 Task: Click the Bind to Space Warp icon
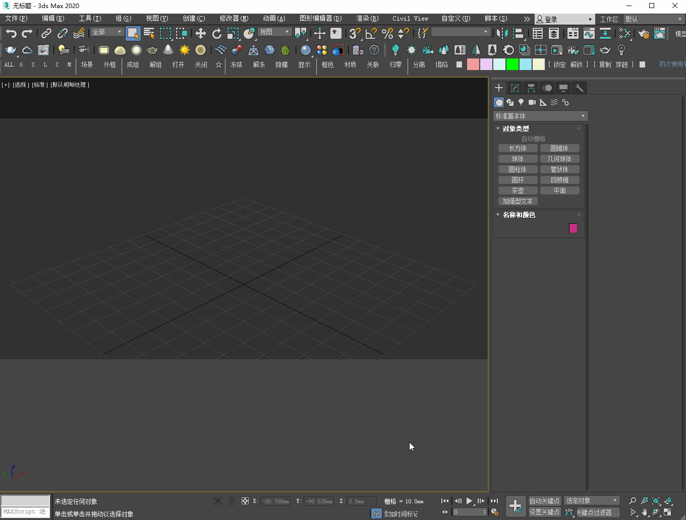click(79, 33)
